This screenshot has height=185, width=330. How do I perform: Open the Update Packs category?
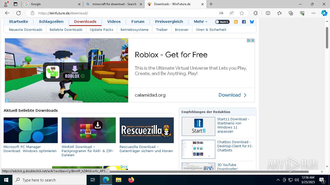click(102, 30)
